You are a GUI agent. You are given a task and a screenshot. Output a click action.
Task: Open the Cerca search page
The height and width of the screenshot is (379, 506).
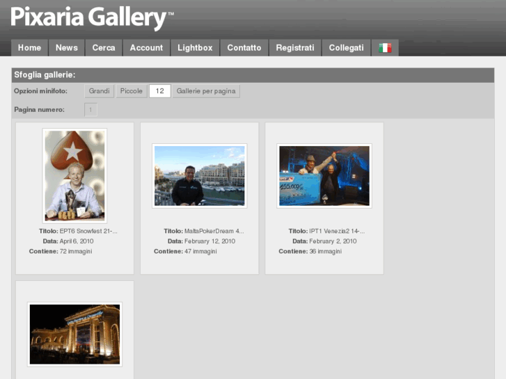(104, 48)
